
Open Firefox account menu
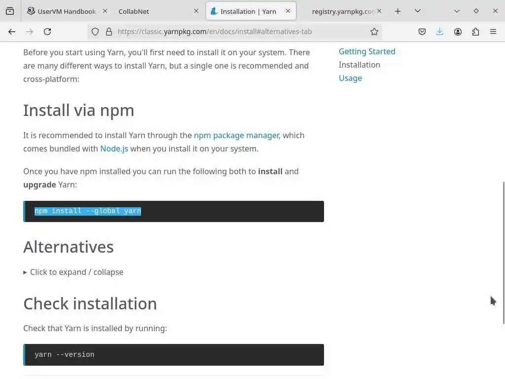coord(458,32)
